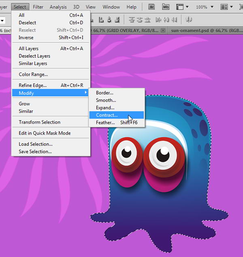Click the Auto-Align Layers icon
Screen dimensions: 243x257
[189, 20]
